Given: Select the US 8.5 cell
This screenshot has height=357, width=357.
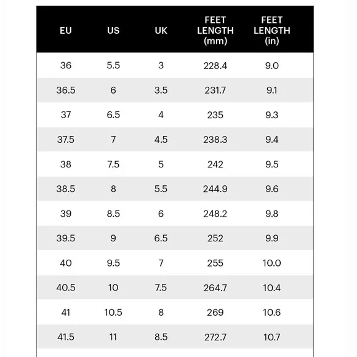Looking at the screenshot, I should 113,214.
